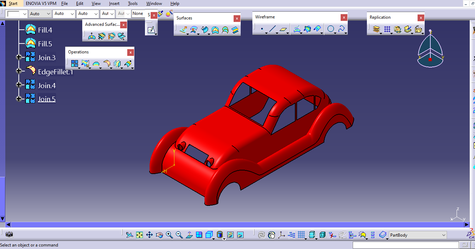Screen dimensions: 475x249
Task: Expand the Join.4 tree node
Action: pos(19,85)
